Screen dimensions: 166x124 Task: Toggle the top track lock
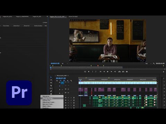[x=59, y=82]
